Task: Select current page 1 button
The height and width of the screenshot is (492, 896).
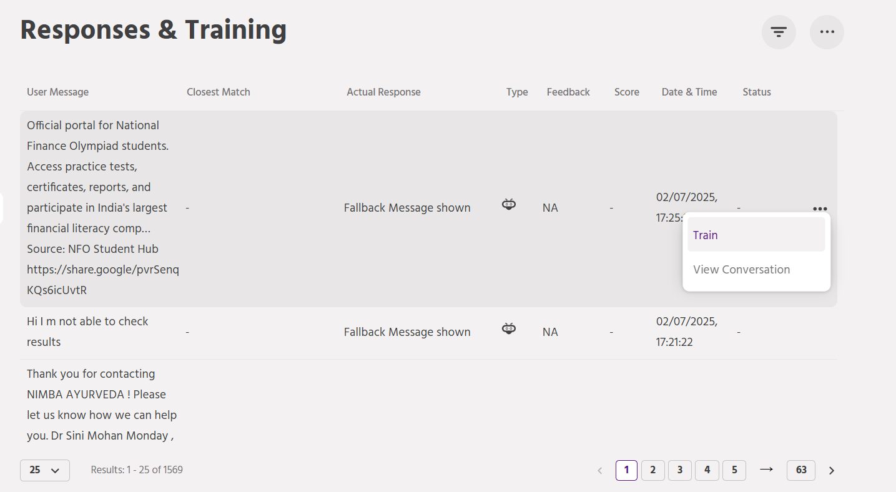Action: click(x=626, y=470)
